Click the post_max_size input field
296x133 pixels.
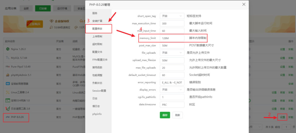172,45
